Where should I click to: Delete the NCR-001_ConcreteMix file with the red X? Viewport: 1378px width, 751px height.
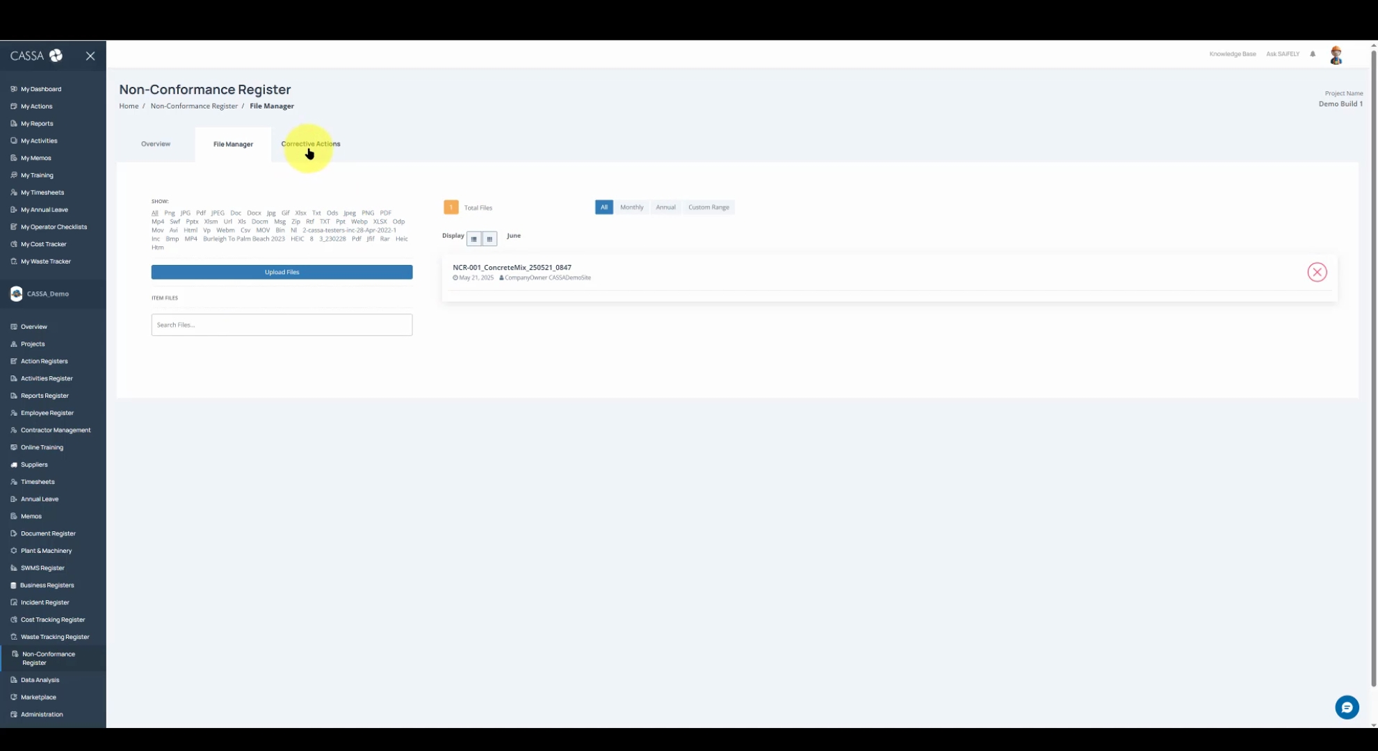(1317, 272)
